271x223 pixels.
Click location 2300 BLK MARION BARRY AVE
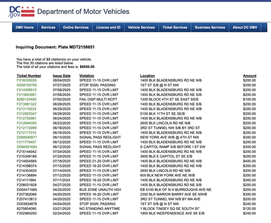[x=173, y=194]
